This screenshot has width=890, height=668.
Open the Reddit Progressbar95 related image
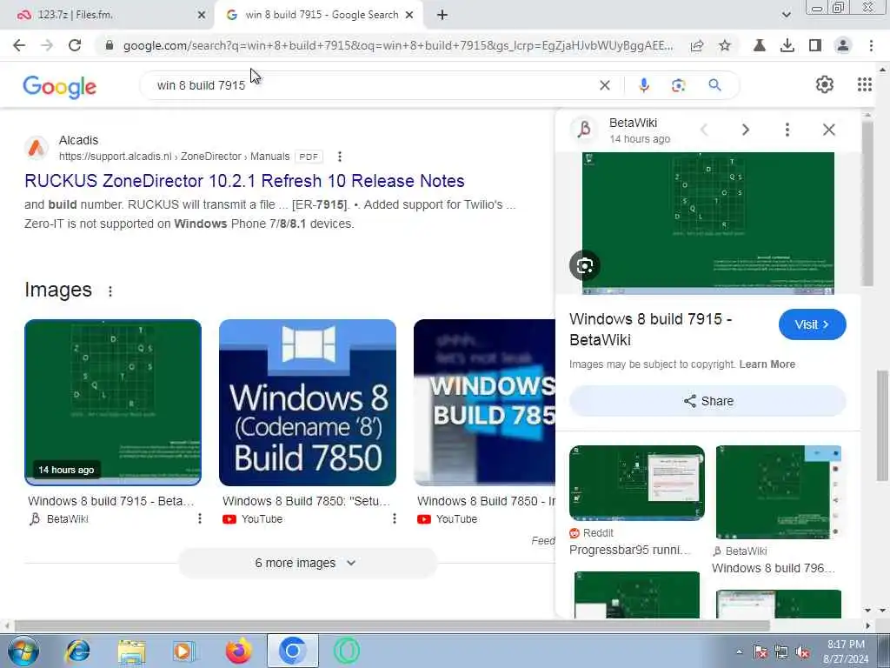pos(637,483)
